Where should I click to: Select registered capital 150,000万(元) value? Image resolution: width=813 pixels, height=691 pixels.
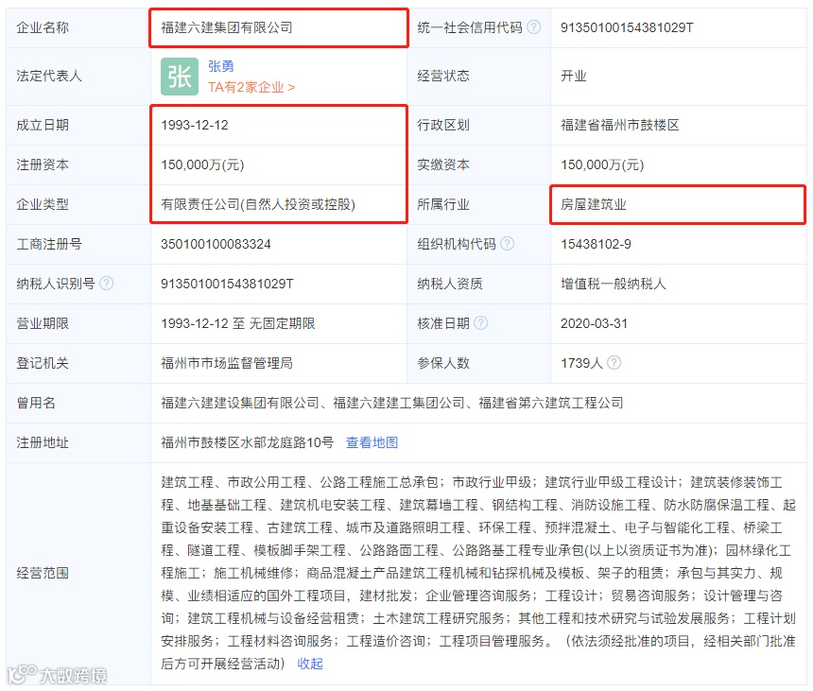(x=202, y=164)
